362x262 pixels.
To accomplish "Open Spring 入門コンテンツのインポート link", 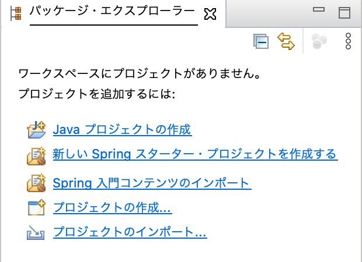I will click(152, 183).
